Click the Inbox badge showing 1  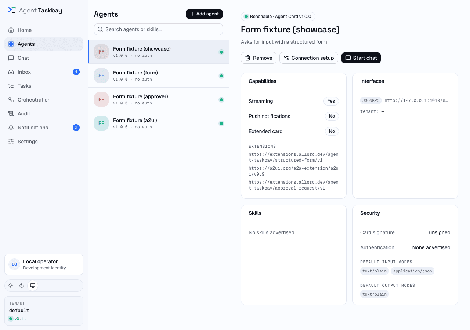pyautogui.click(x=76, y=72)
